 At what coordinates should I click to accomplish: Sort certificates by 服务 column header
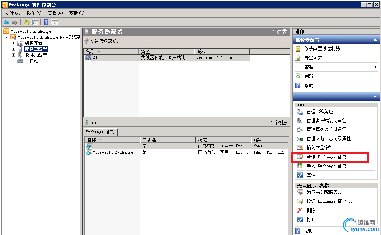pos(270,140)
